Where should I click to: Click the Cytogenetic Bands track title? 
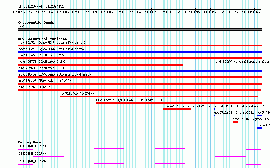point(36,22)
